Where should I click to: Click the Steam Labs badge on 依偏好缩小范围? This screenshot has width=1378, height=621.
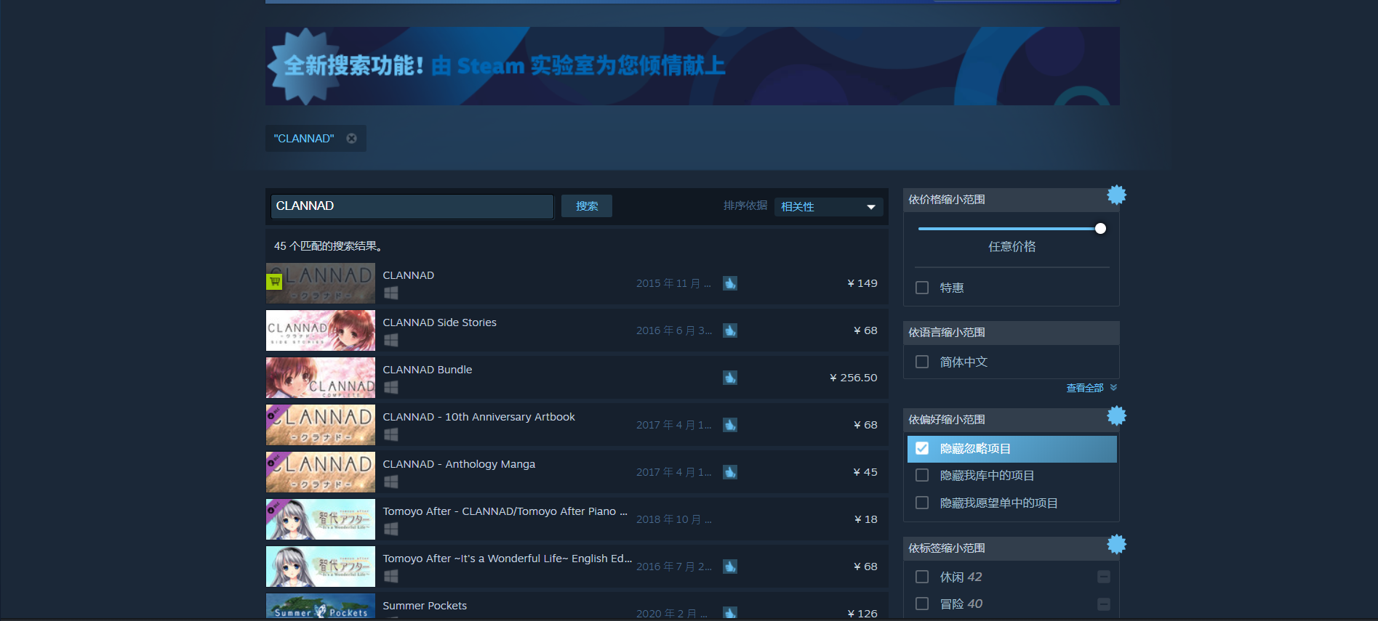1116,415
